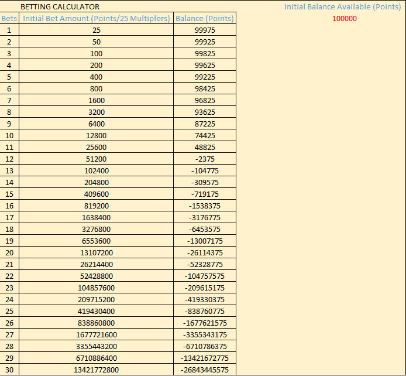Select balance cell -26114375
406x376 pixels.
[x=205, y=252]
